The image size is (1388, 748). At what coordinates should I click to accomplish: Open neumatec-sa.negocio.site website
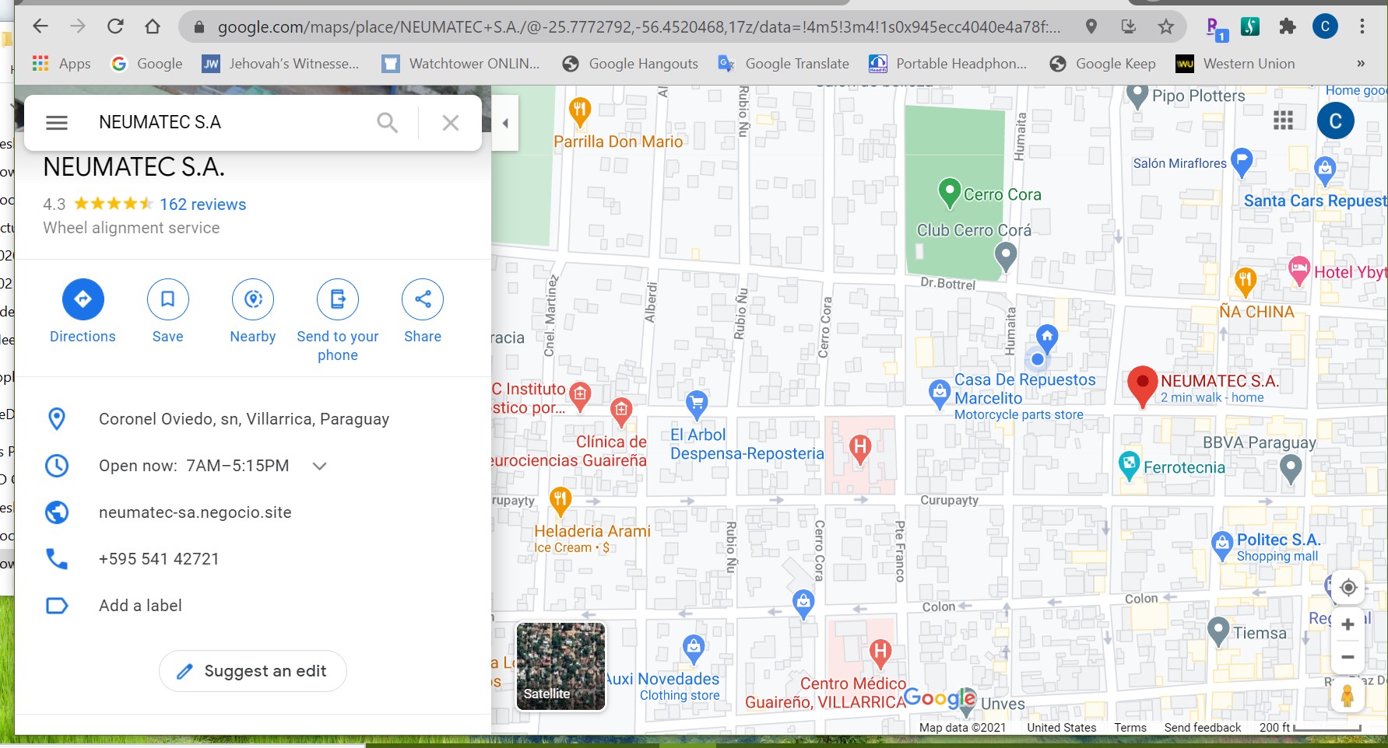[195, 512]
